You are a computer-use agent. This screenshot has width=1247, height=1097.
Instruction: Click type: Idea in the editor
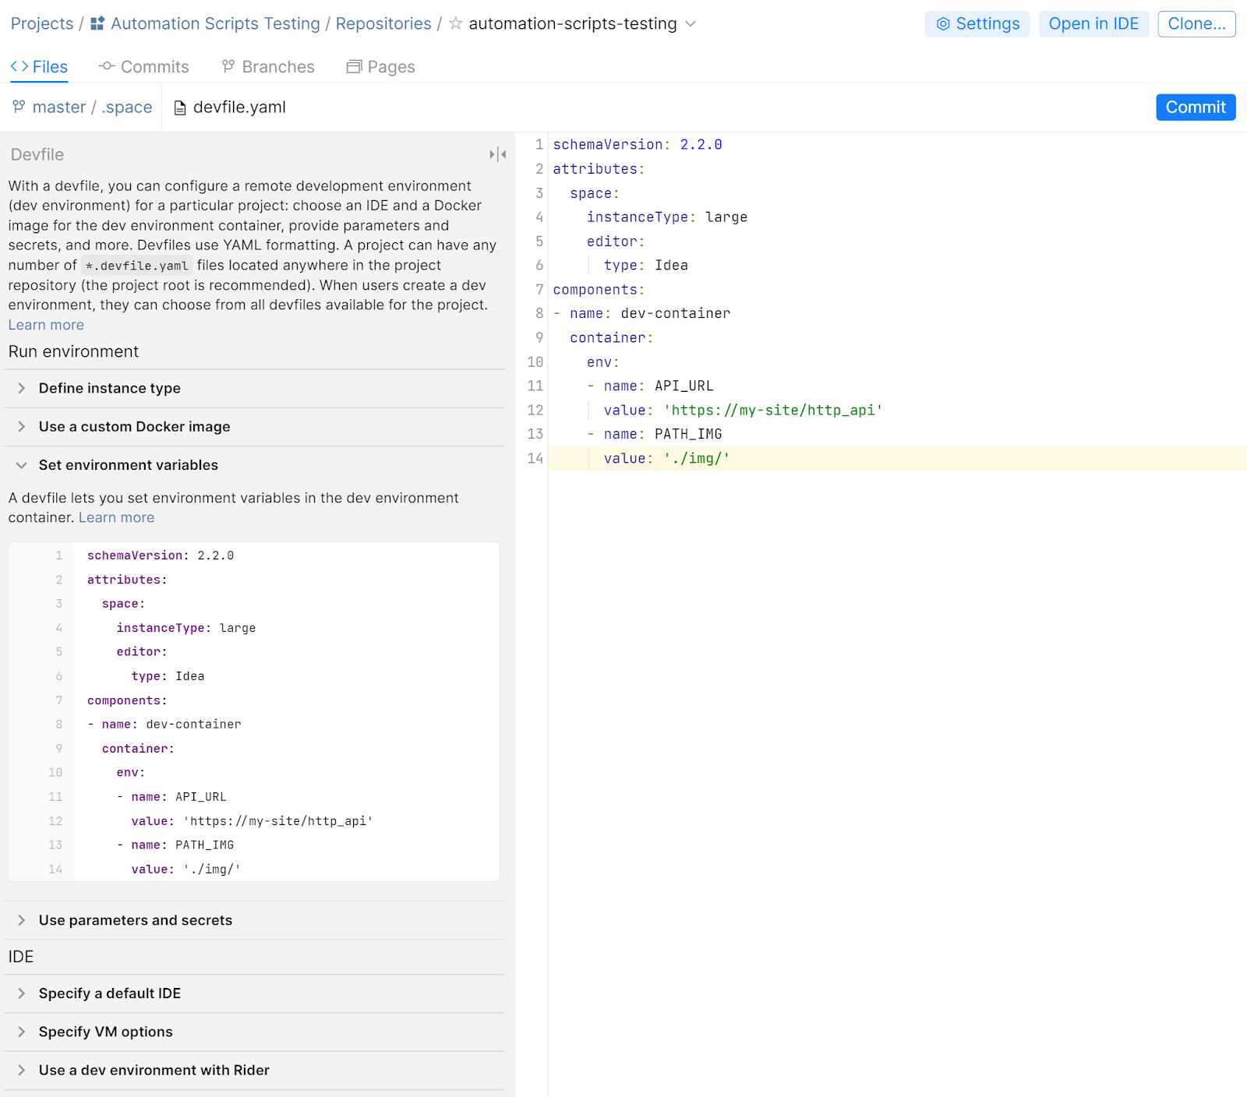(646, 266)
